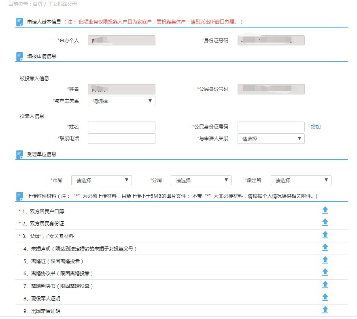
Task: Click the +增加 link
Action: point(314,127)
